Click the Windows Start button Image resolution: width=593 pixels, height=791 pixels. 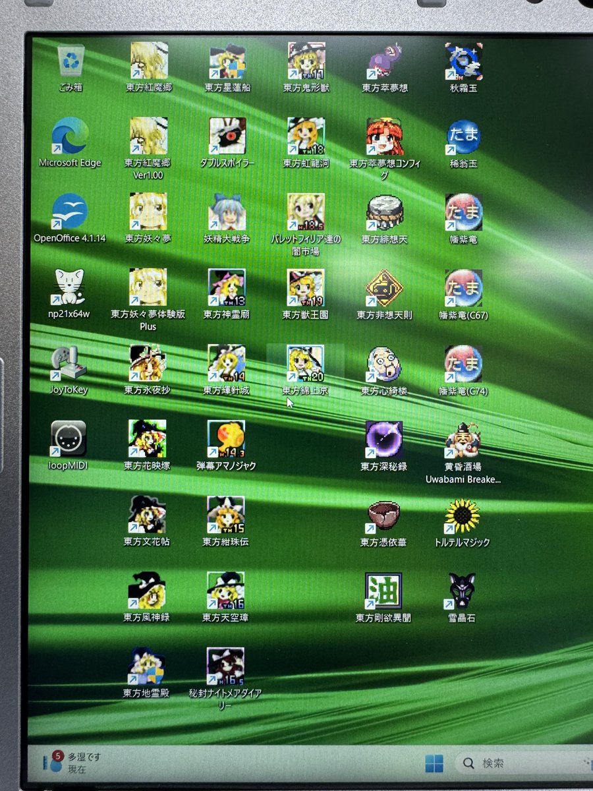click(434, 764)
